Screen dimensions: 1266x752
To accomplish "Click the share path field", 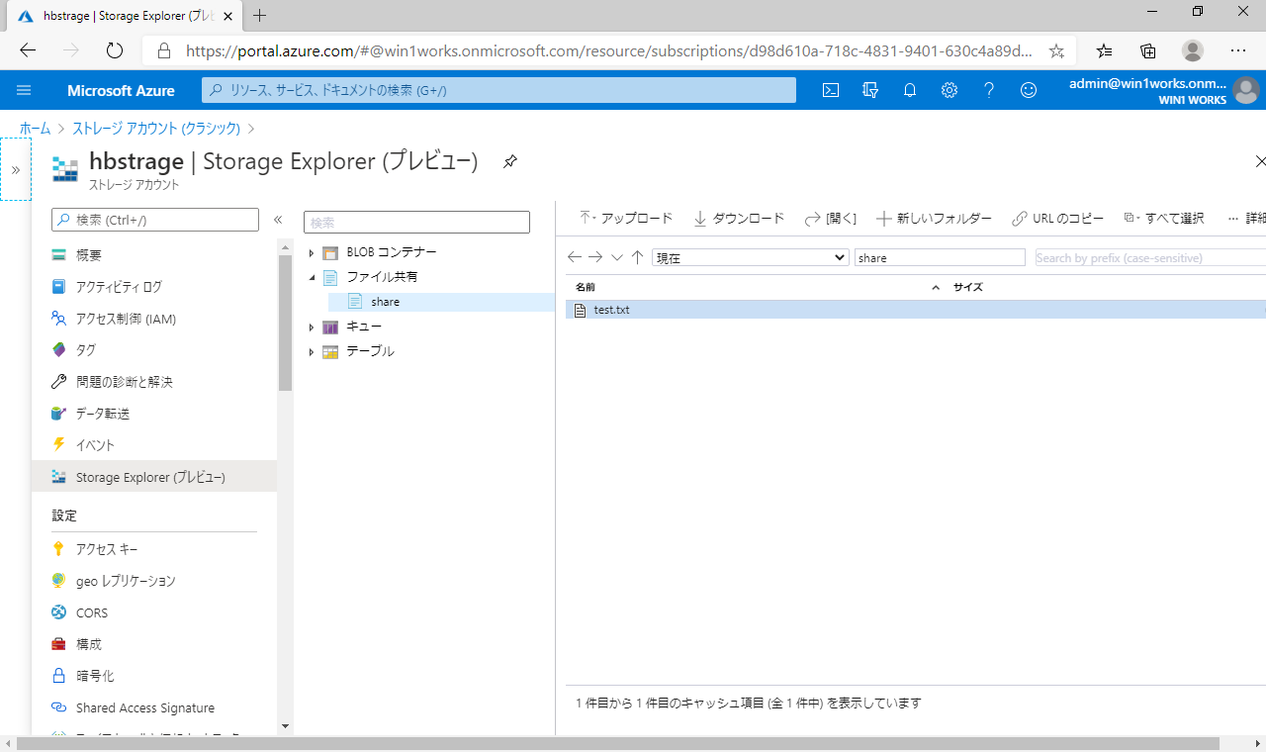I will [x=940, y=257].
